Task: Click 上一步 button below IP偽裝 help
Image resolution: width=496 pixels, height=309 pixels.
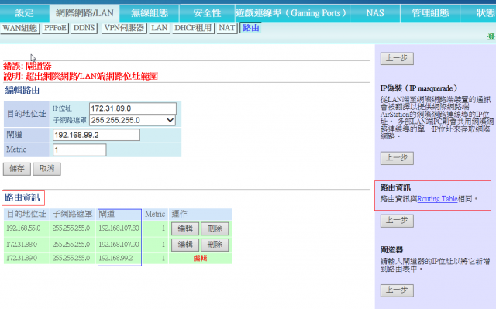Action: [397, 158]
